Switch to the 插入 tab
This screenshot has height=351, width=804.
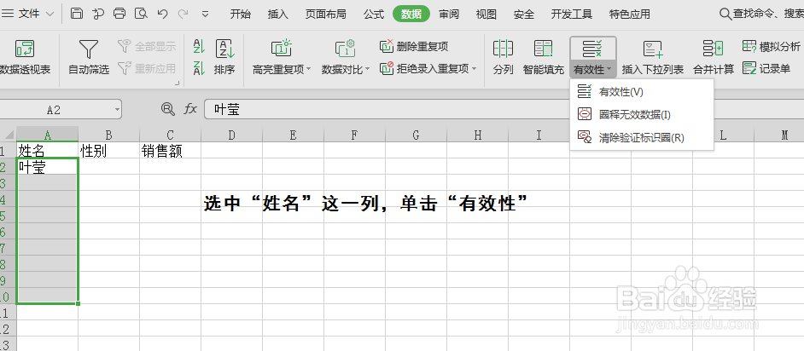tap(278, 14)
